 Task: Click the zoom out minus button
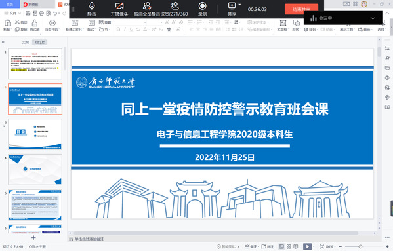click(340, 247)
